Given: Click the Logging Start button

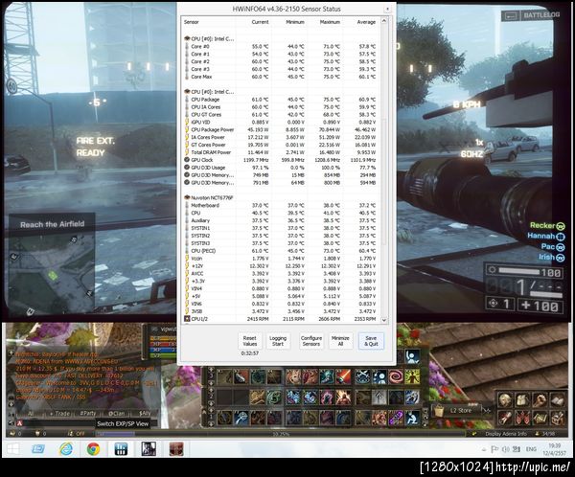Looking at the screenshot, I should pyautogui.click(x=278, y=341).
